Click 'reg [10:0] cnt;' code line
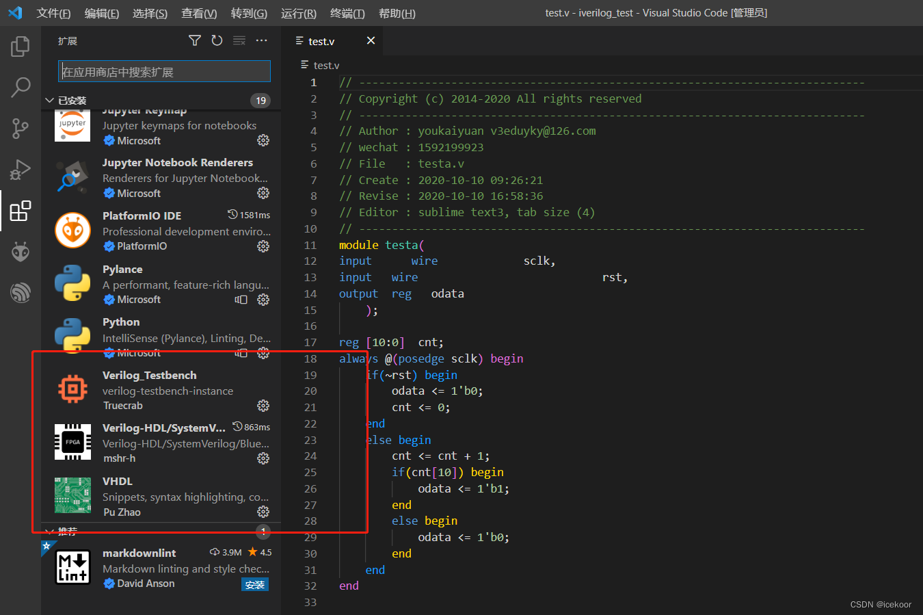Viewport: 923px width, 615px height. (391, 342)
